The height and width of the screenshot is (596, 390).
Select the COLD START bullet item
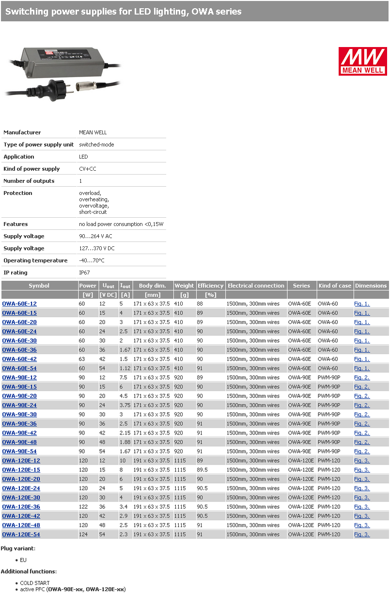coord(35,583)
